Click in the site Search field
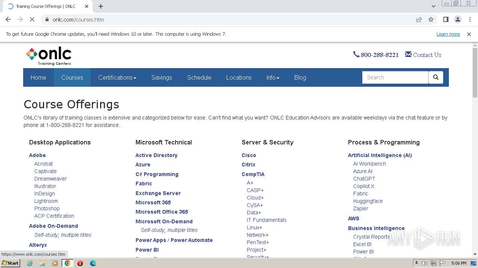The height and width of the screenshot is (268, 478). tap(395, 77)
